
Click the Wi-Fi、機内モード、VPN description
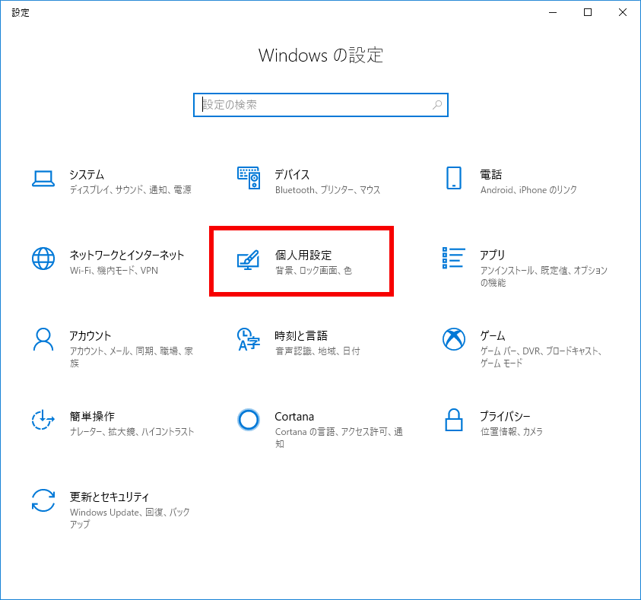pyautogui.click(x=114, y=270)
